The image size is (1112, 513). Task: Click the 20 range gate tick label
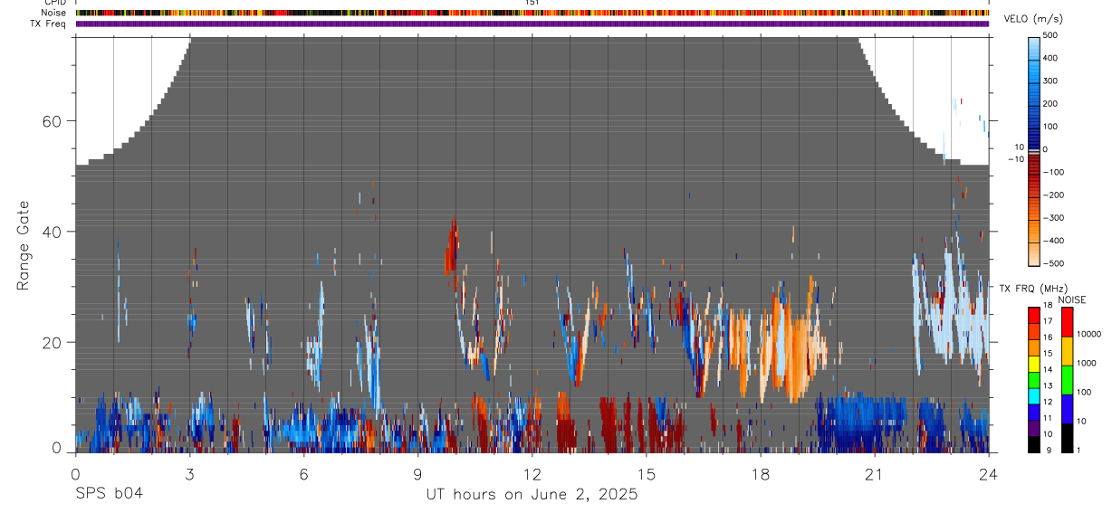tap(51, 343)
